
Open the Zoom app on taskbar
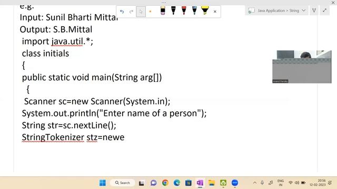click(235, 183)
